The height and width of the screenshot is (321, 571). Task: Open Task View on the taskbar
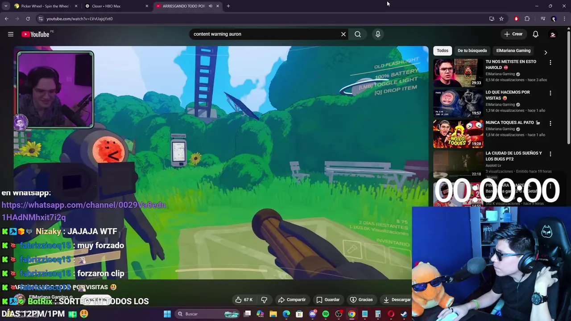pos(248,314)
